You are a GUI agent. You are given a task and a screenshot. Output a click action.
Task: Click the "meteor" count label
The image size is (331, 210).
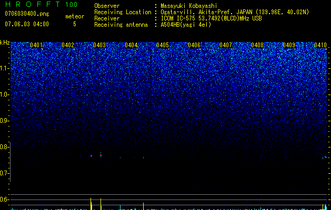coord(75,16)
